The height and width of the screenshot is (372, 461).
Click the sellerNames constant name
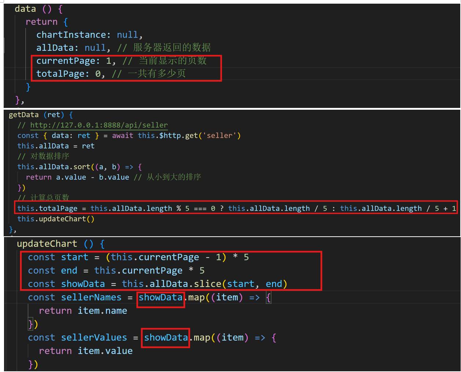tap(91, 297)
